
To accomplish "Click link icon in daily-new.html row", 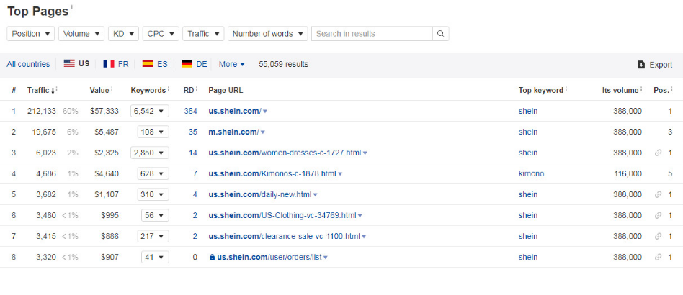I will 659,194.
